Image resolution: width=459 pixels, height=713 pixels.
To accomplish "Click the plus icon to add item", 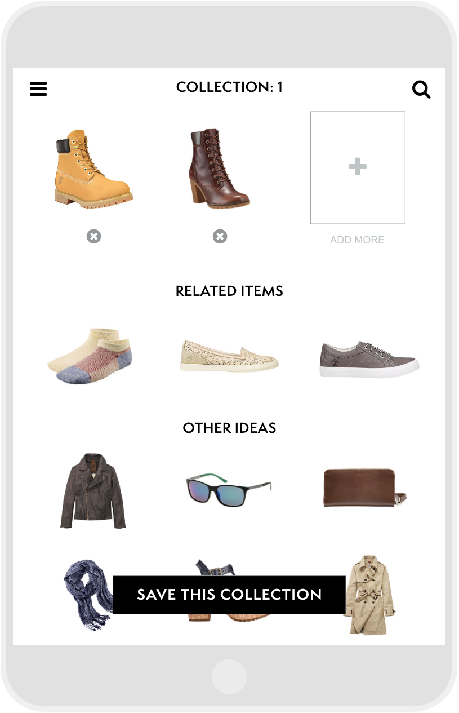I will [358, 167].
